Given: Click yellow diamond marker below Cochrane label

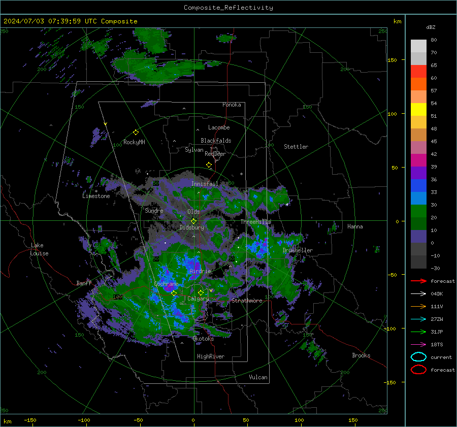Looking at the screenshot, I should pyautogui.click(x=174, y=293).
